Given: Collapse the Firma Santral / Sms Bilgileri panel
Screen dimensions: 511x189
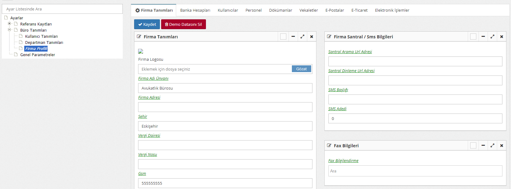Looking at the screenshot, I should tap(483, 37).
